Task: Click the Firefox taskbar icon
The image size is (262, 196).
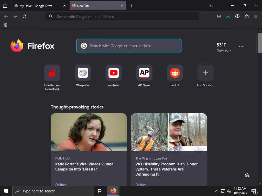Action: pyautogui.click(x=113, y=191)
